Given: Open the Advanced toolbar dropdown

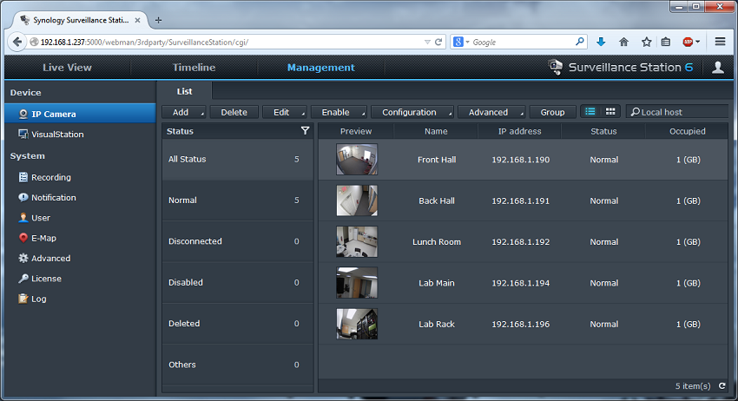Looking at the screenshot, I should click(491, 112).
